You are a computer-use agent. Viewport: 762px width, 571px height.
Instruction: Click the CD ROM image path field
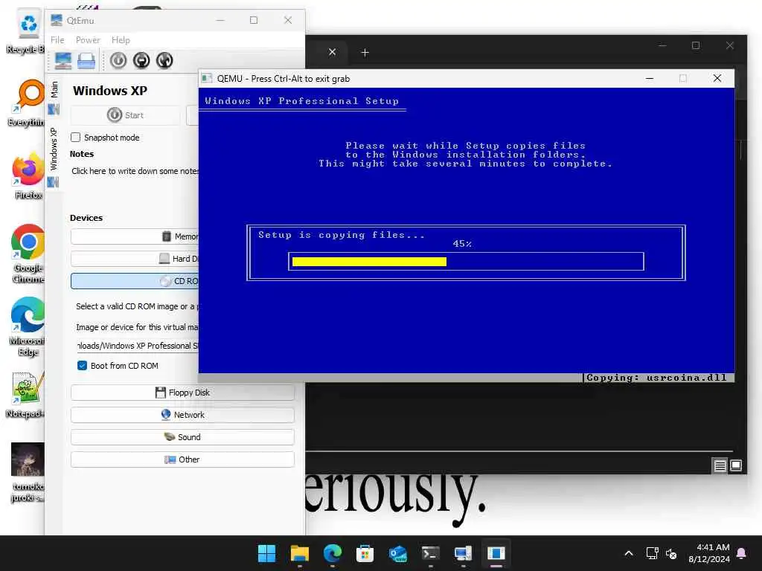pos(137,346)
